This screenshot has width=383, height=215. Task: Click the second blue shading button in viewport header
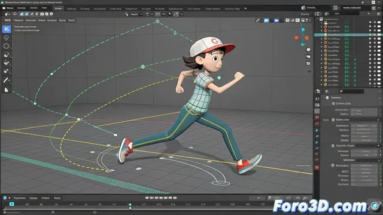tap(276, 20)
